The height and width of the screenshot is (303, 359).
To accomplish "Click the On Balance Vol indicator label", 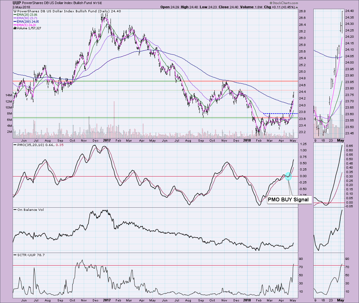I will point(31,210).
